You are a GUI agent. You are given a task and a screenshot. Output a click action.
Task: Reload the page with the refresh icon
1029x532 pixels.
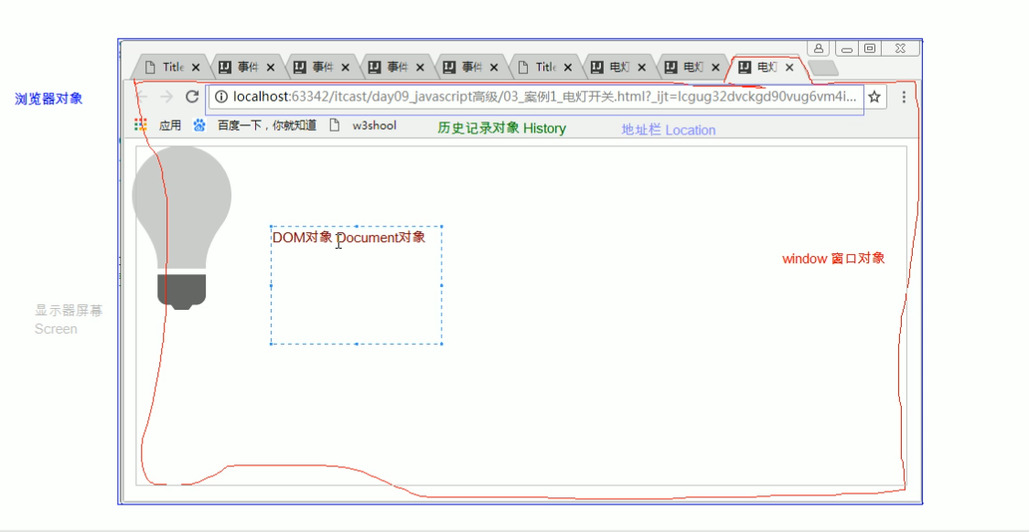[192, 97]
